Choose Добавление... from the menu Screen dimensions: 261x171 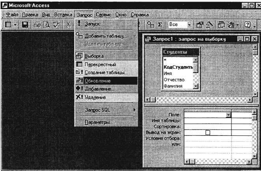click(106, 89)
